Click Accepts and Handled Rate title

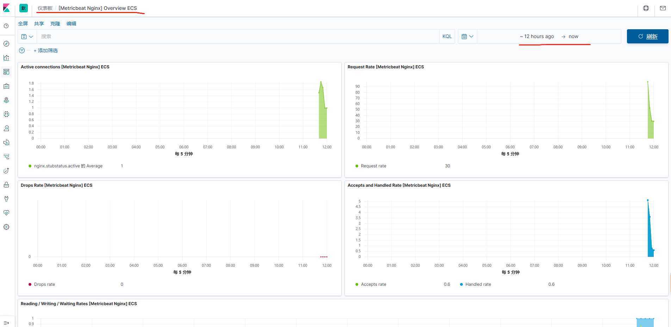click(x=399, y=185)
